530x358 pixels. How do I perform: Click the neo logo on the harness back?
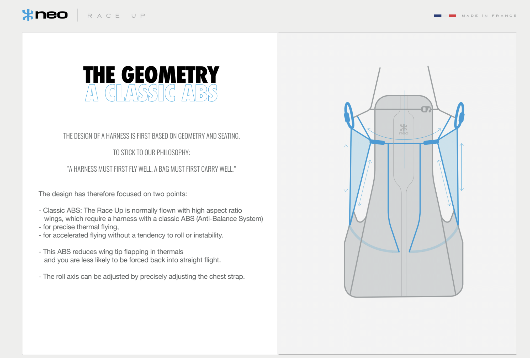tap(404, 129)
